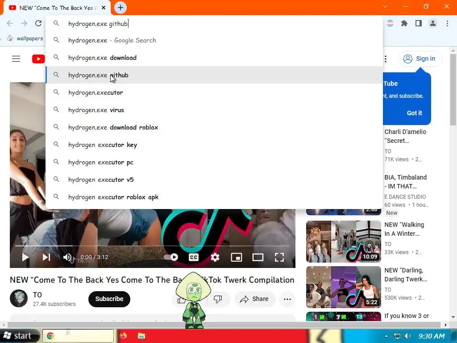
Task: Select suggestion hydrogen.exe virus
Action: (x=214, y=110)
